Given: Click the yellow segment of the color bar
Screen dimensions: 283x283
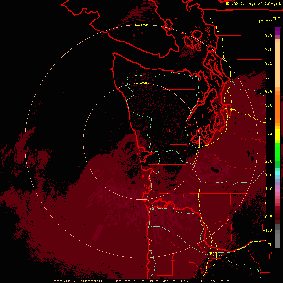Looking at the screenshot, I should (x=278, y=135).
